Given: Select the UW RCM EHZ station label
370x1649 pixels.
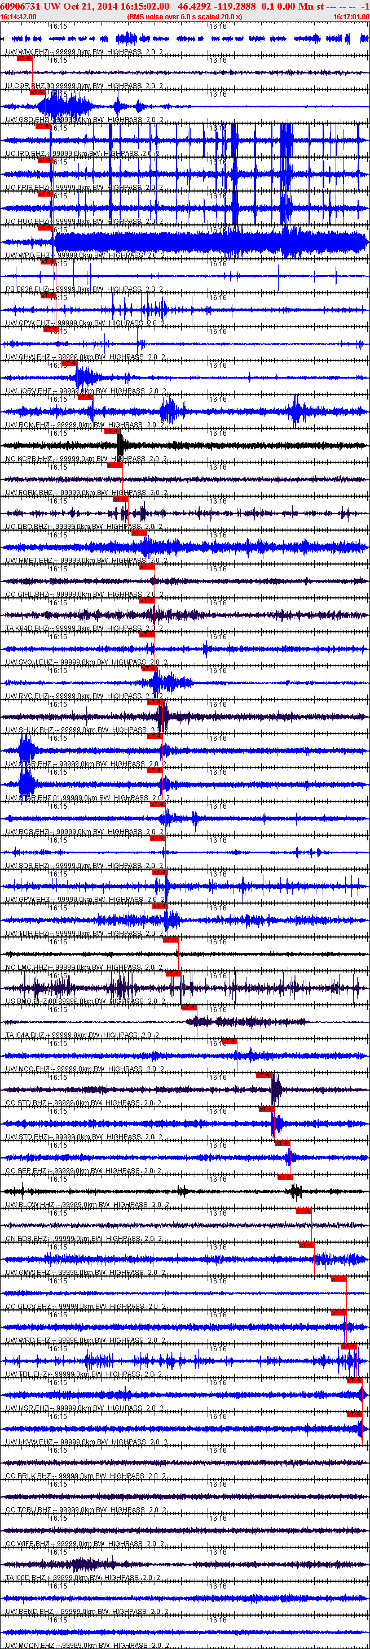Looking at the screenshot, I should pos(85,425).
